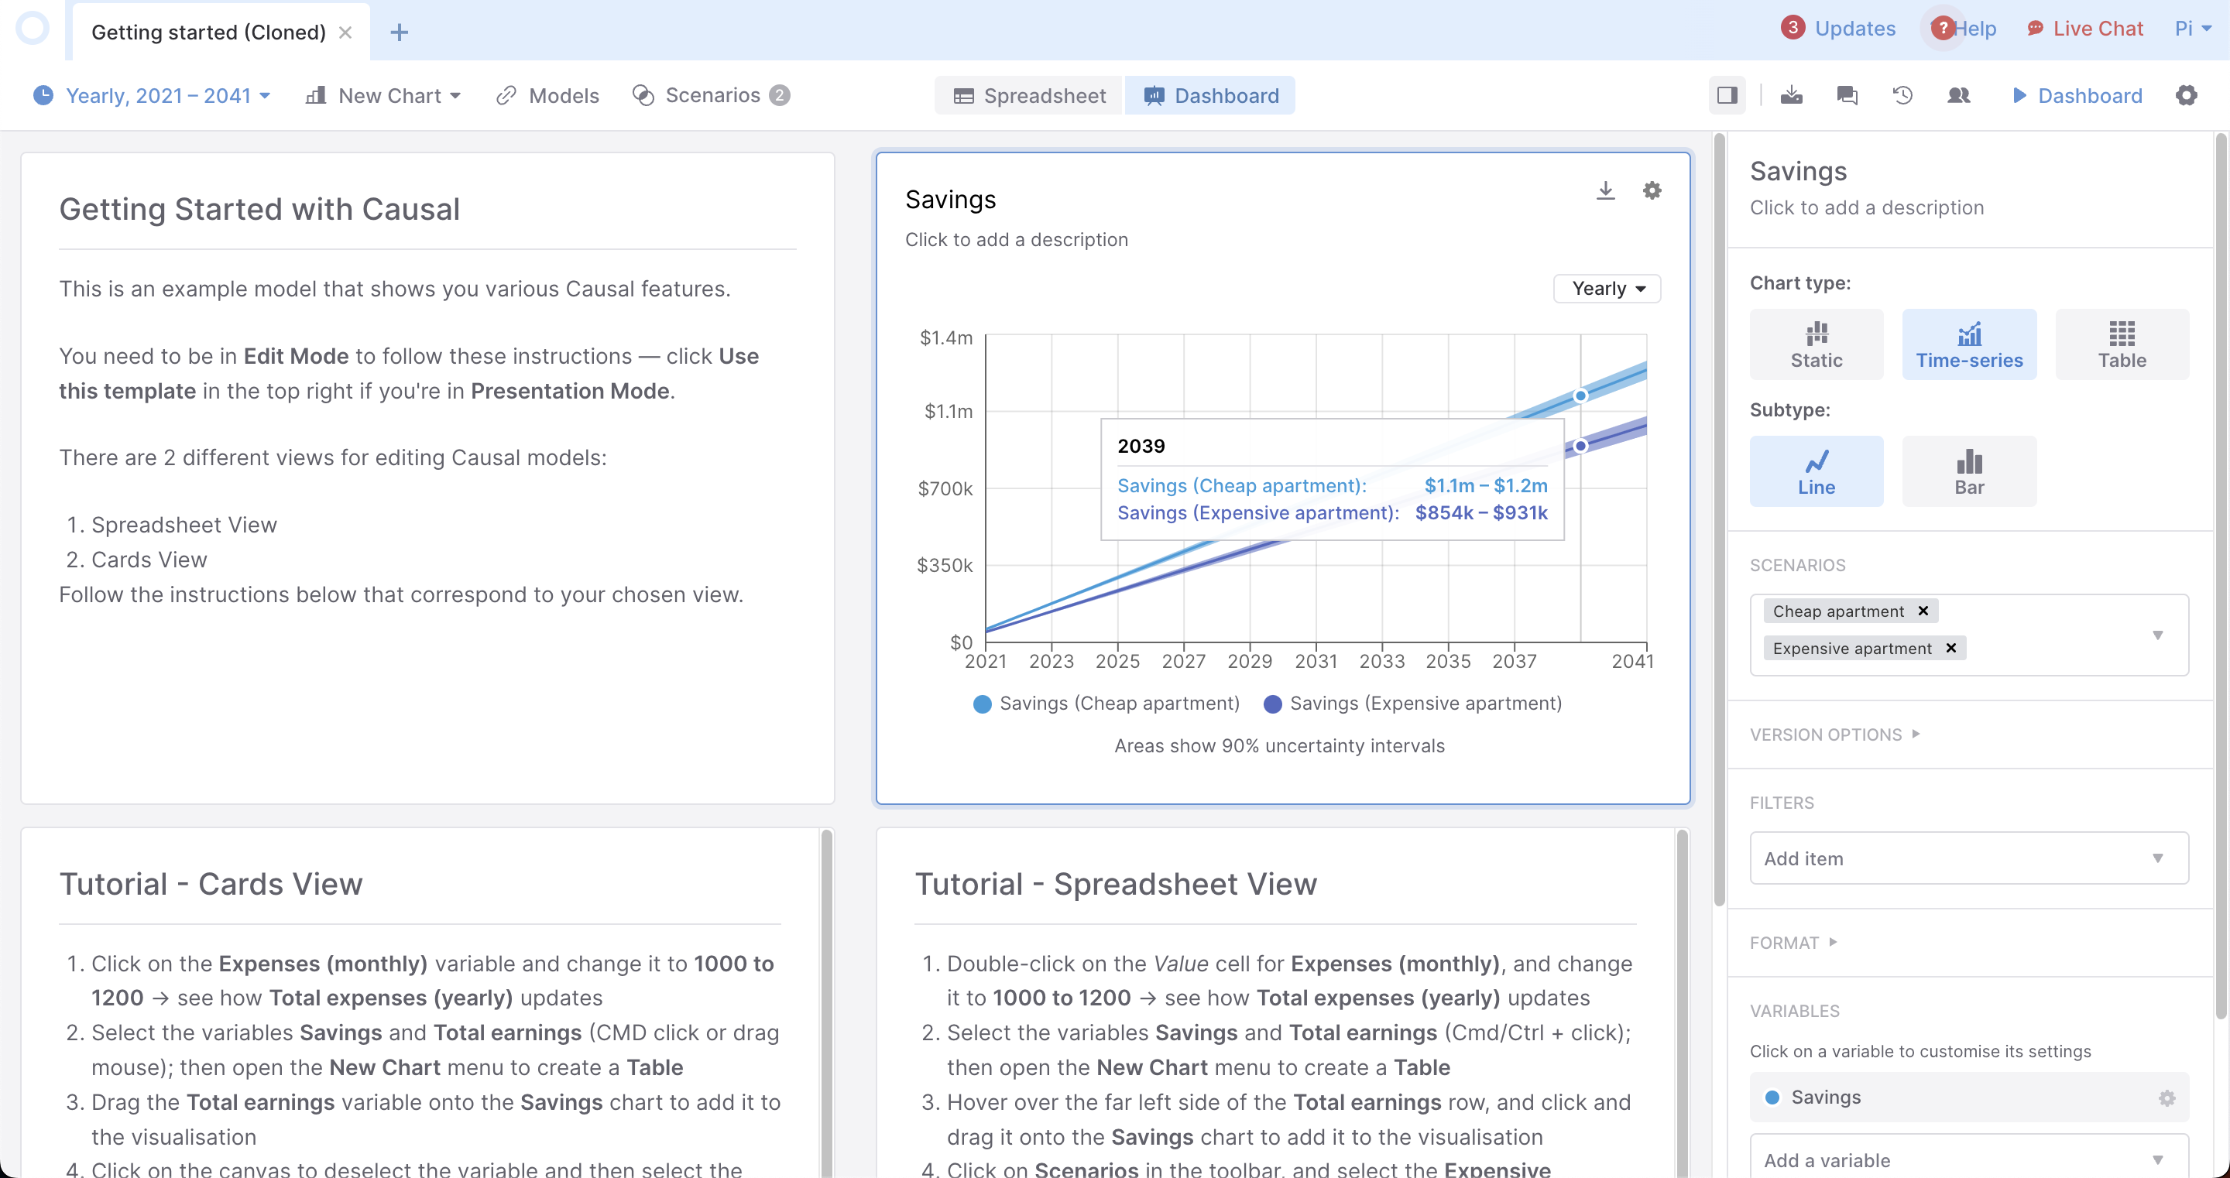Remove the Expensive apartment scenario tag
Image resolution: width=2230 pixels, height=1178 pixels.
[x=1951, y=649]
